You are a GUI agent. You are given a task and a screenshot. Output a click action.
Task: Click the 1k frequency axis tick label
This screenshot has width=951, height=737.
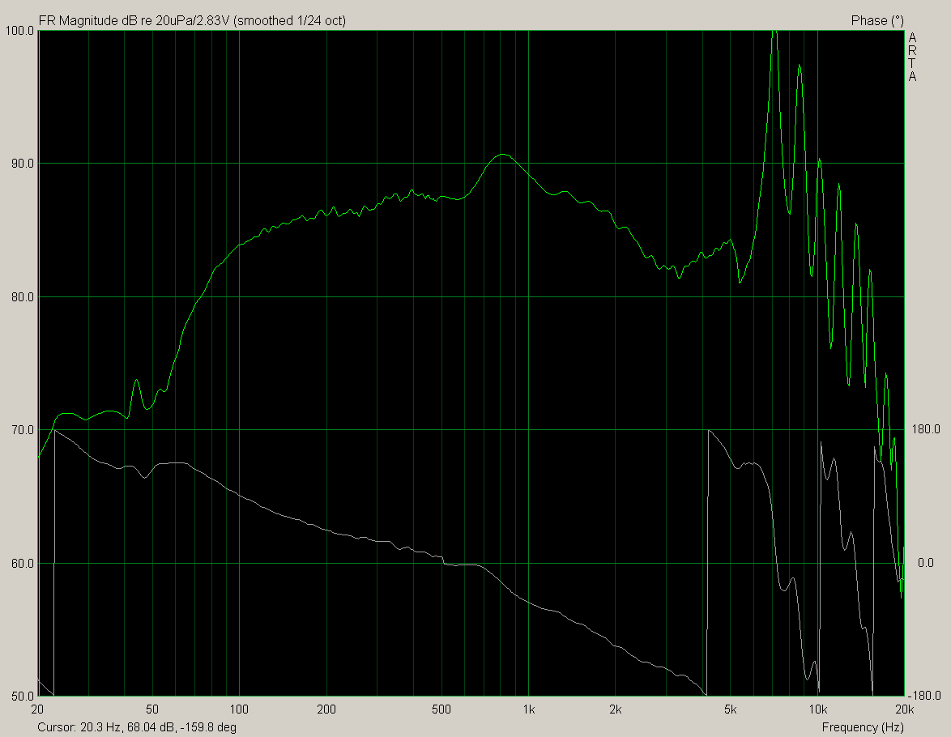pos(529,709)
